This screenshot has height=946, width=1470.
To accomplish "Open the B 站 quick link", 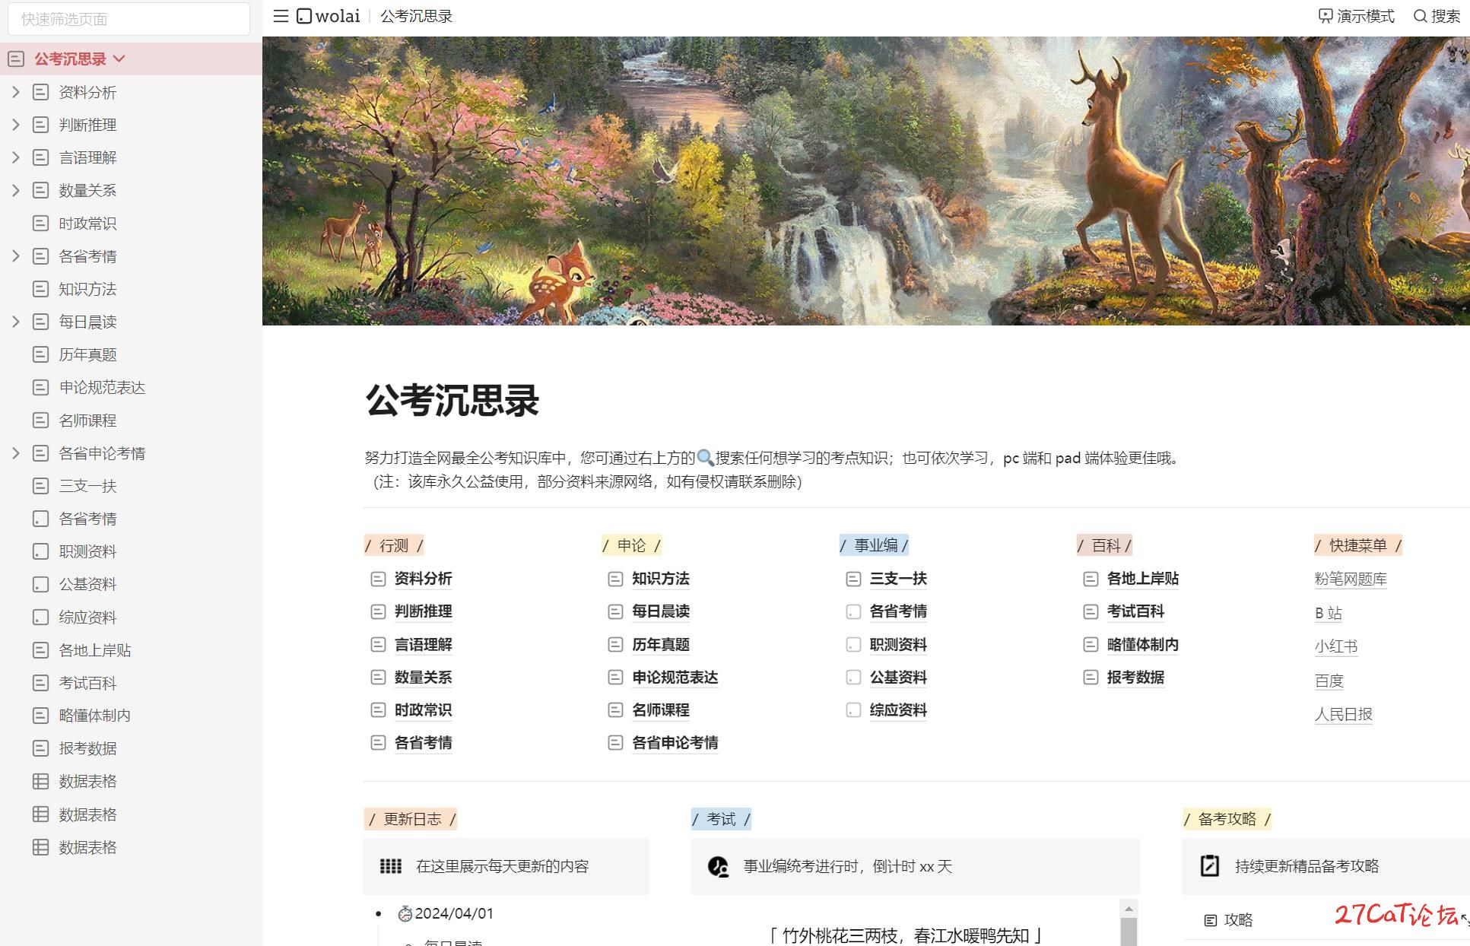I will (1329, 613).
